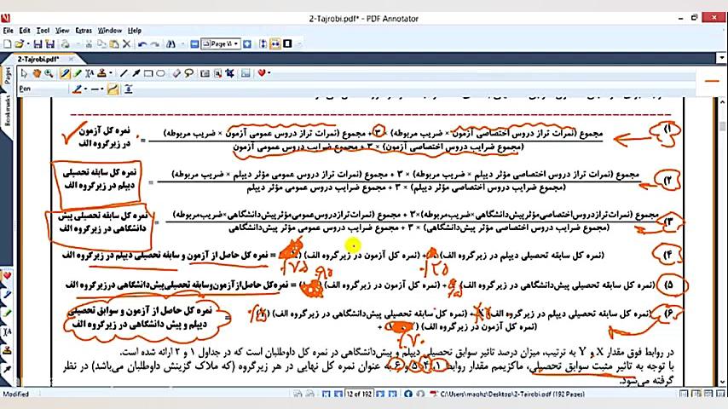Open the Edit menu
This screenshot has height=409, width=728.
25,31
